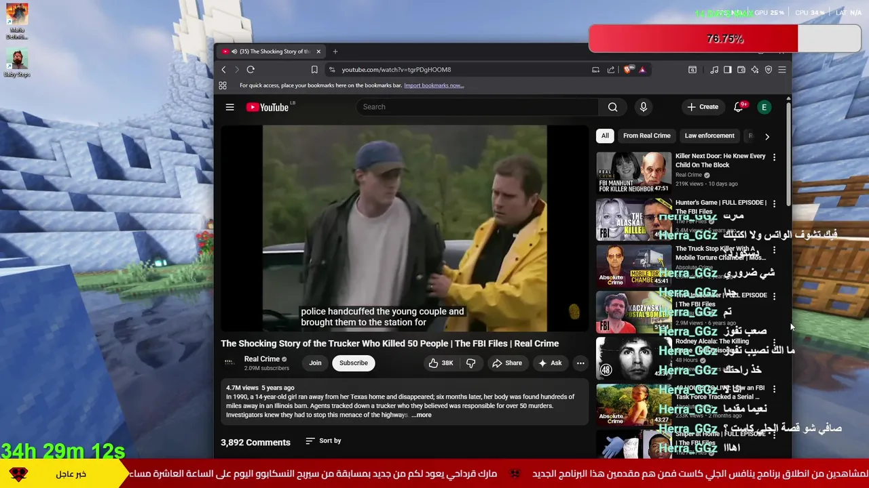
Task: Focus the YouTube search field
Action: pos(477,107)
